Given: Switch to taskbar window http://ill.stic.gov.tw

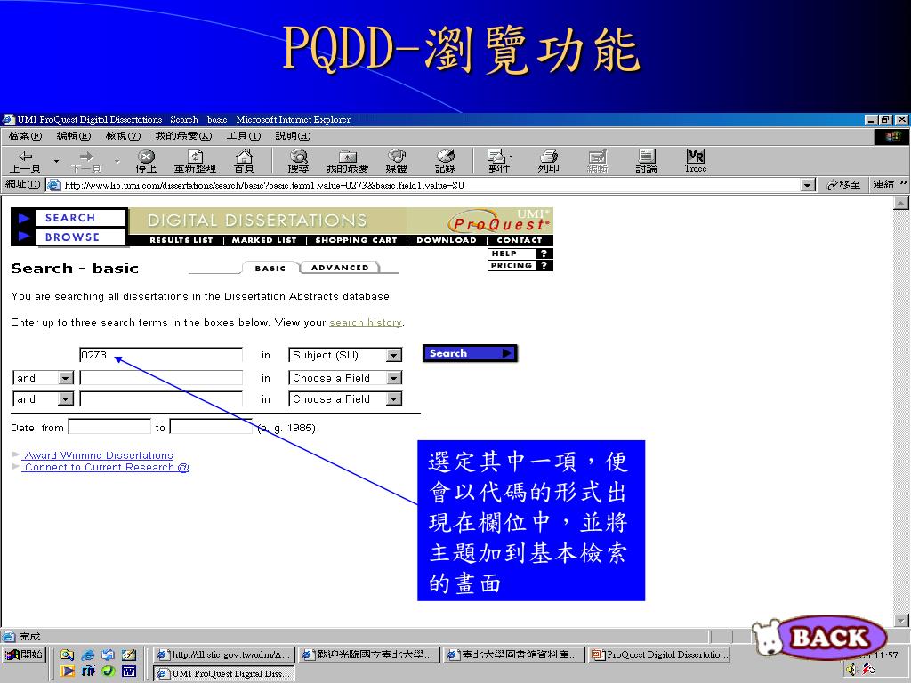Looking at the screenshot, I should click(224, 655).
